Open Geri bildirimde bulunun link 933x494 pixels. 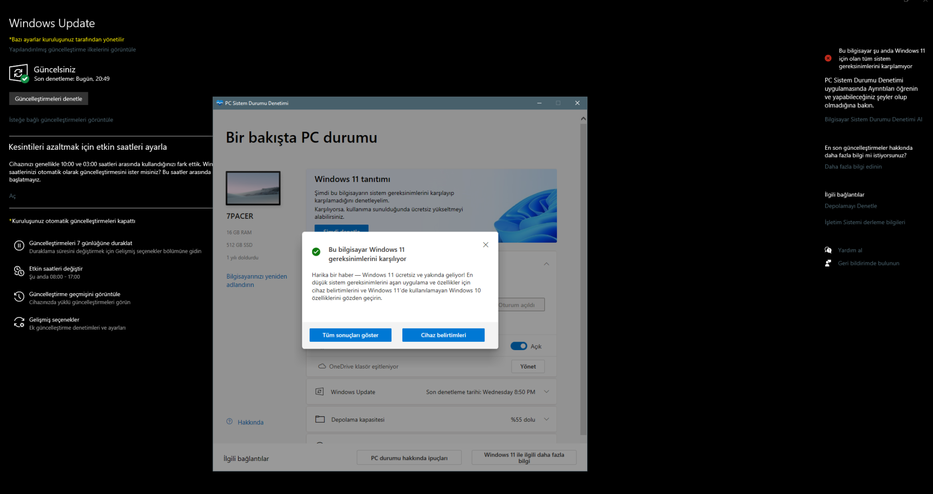click(868, 263)
